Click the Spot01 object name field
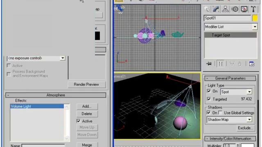The width and height of the screenshot is (262, 147). (x=227, y=18)
